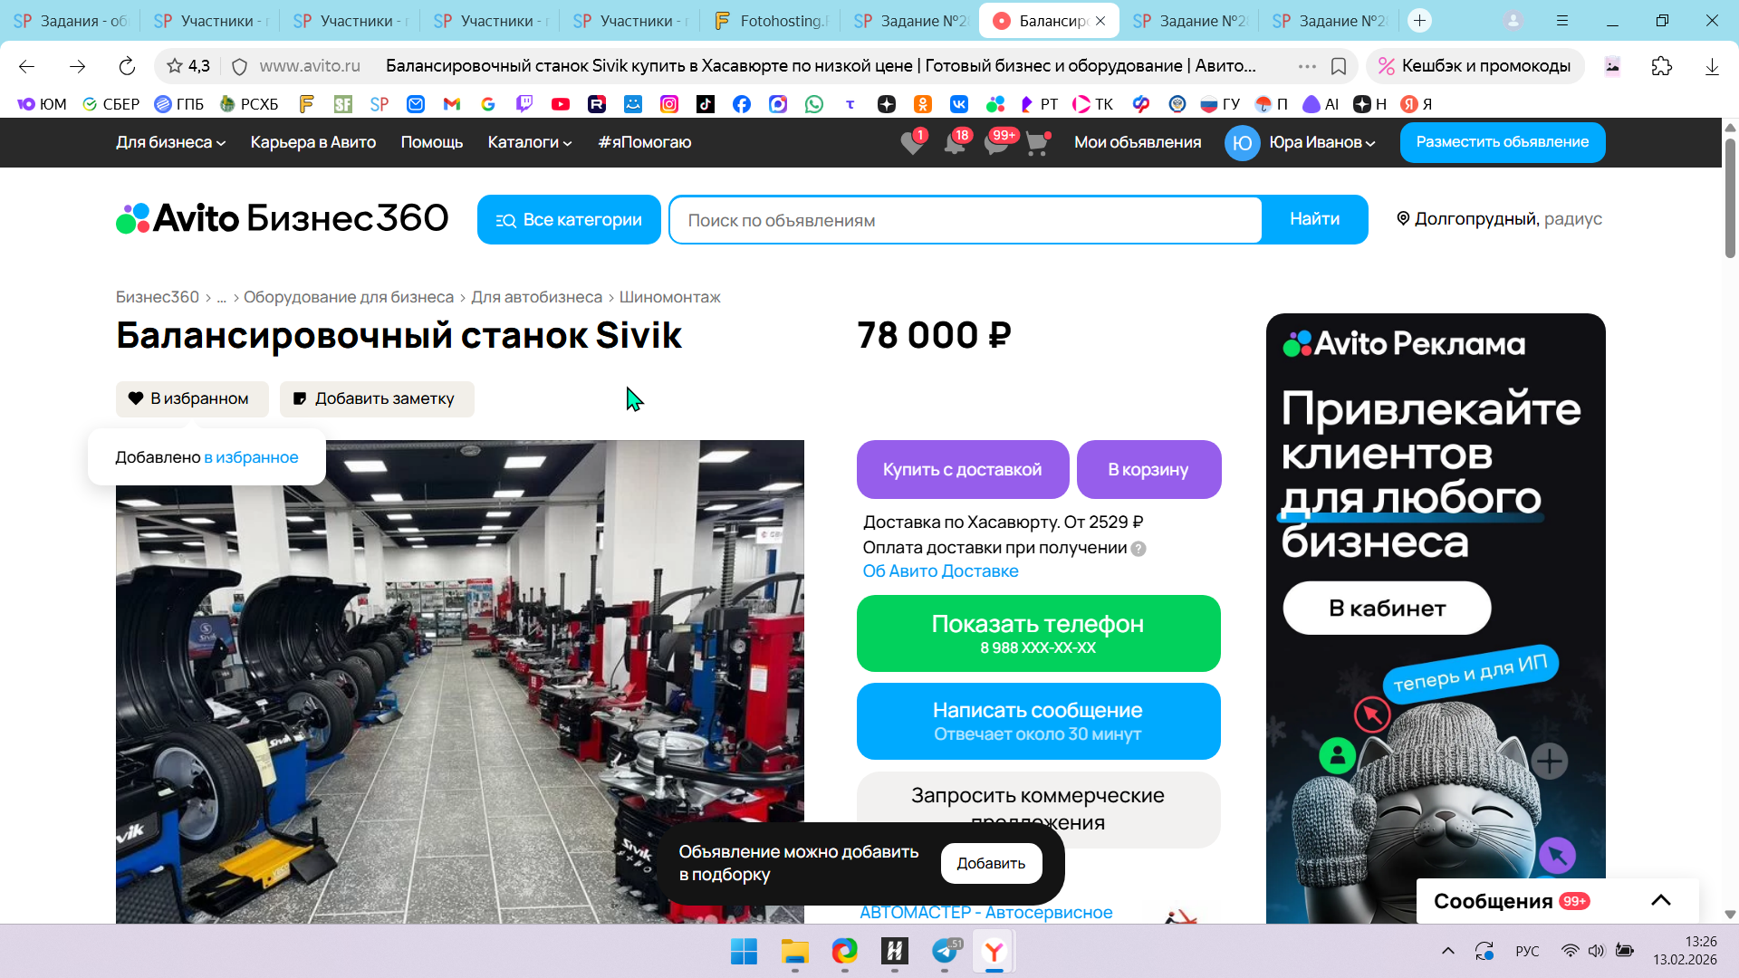Click the page vertical scrollbar thumb
This screenshot has width=1739, height=978.
(x=1730, y=199)
